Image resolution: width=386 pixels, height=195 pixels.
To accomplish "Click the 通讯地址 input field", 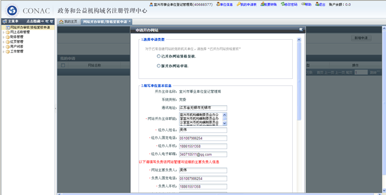I will point(203,108).
